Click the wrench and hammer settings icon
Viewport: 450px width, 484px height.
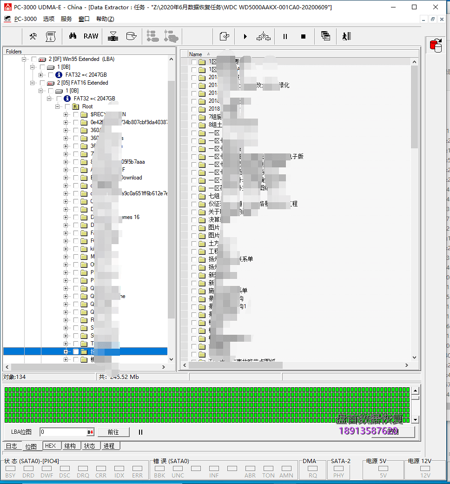click(33, 36)
